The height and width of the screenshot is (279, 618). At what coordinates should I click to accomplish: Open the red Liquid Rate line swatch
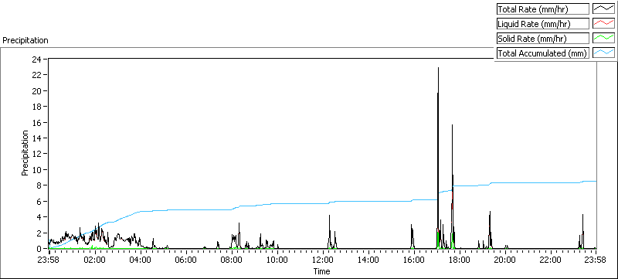(603, 23)
